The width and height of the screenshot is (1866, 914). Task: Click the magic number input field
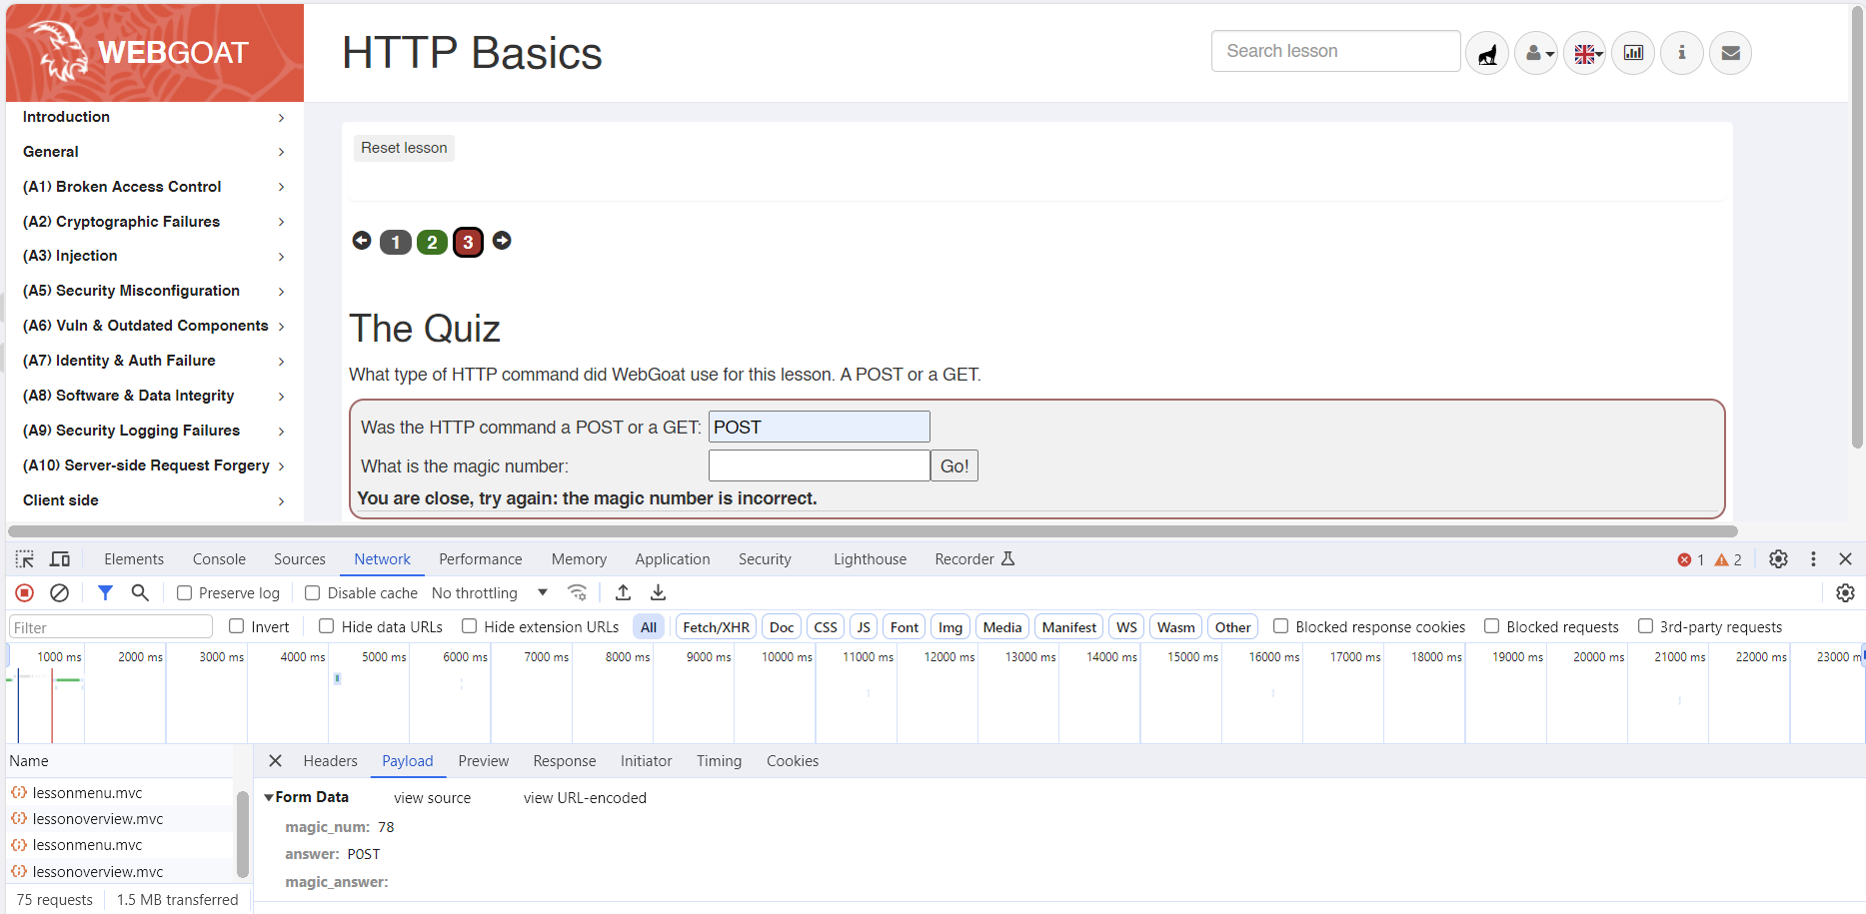click(819, 465)
